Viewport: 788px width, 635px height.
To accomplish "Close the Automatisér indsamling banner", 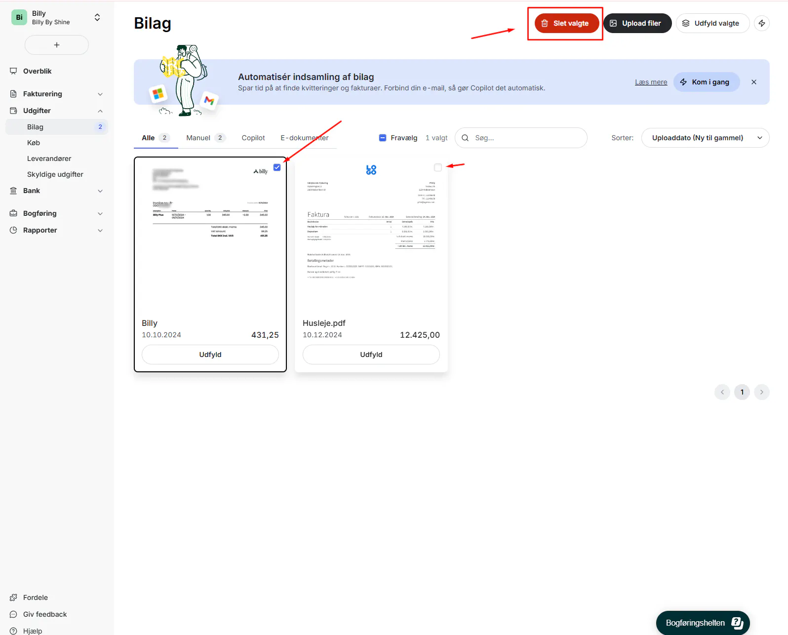I will [754, 82].
